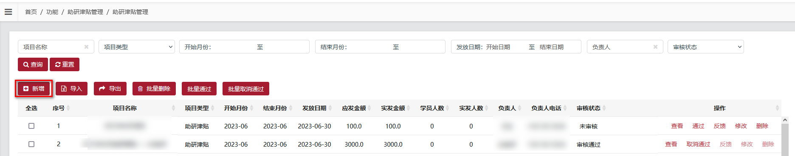The width and height of the screenshot is (795, 156).
Task: Toggle the hamburger sidebar menu icon
Action: (x=8, y=12)
